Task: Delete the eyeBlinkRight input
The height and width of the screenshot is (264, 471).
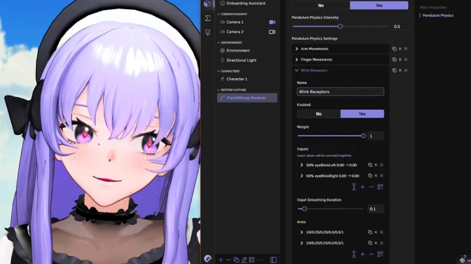Action: click(x=375, y=176)
